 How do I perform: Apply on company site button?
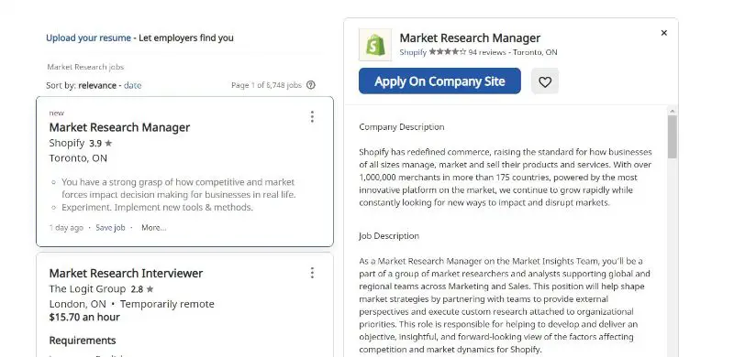439,81
